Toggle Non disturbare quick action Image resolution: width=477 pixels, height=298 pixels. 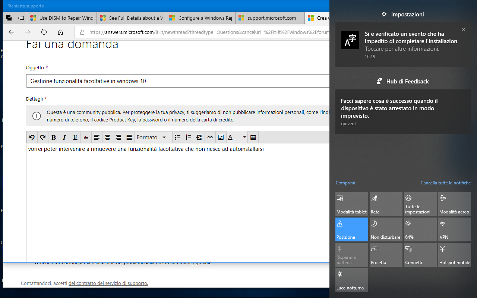tap(386, 229)
